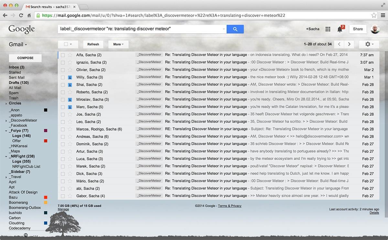Click info marker on Marc row
388x240 pixels.
[70, 107]
